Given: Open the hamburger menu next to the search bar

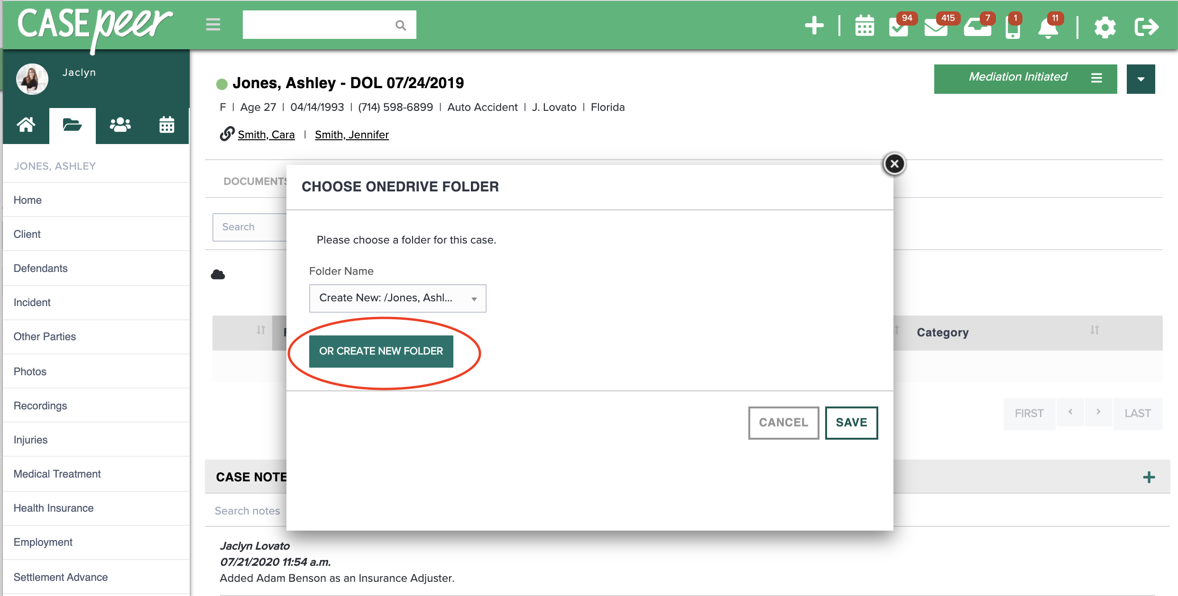Looking at the screenshot, I should click(212, 25).
